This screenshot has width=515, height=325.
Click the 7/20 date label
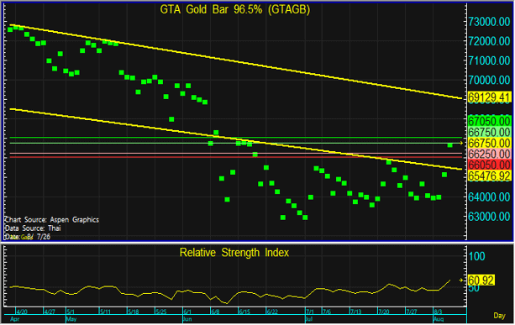pyautogui.click(x=383, y=312)
